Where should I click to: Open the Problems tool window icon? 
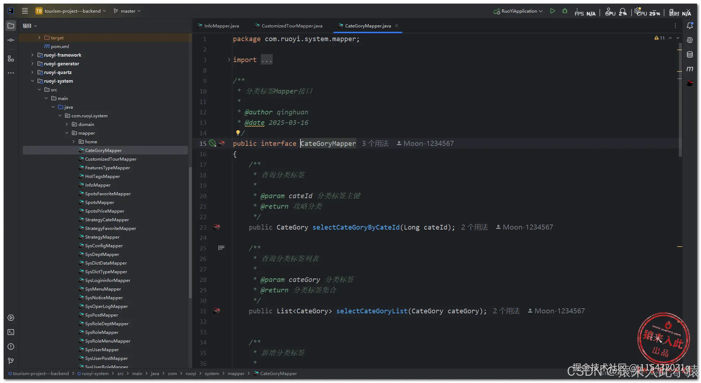click(x=11, y=347)
